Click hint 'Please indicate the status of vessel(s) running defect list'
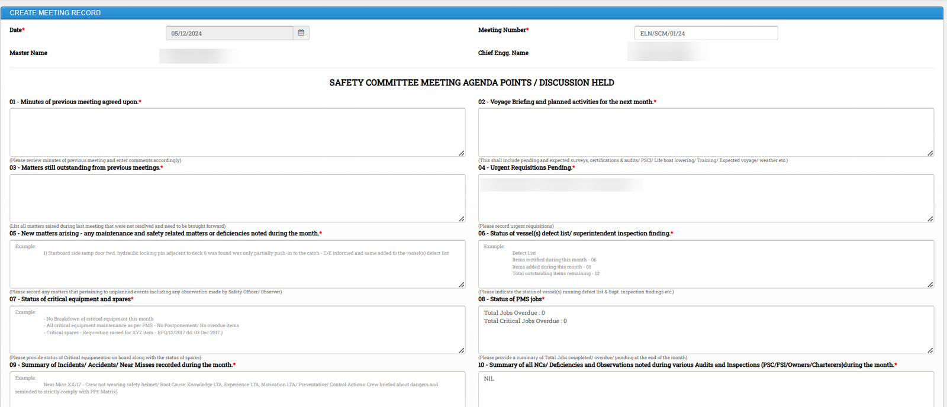 576,292
